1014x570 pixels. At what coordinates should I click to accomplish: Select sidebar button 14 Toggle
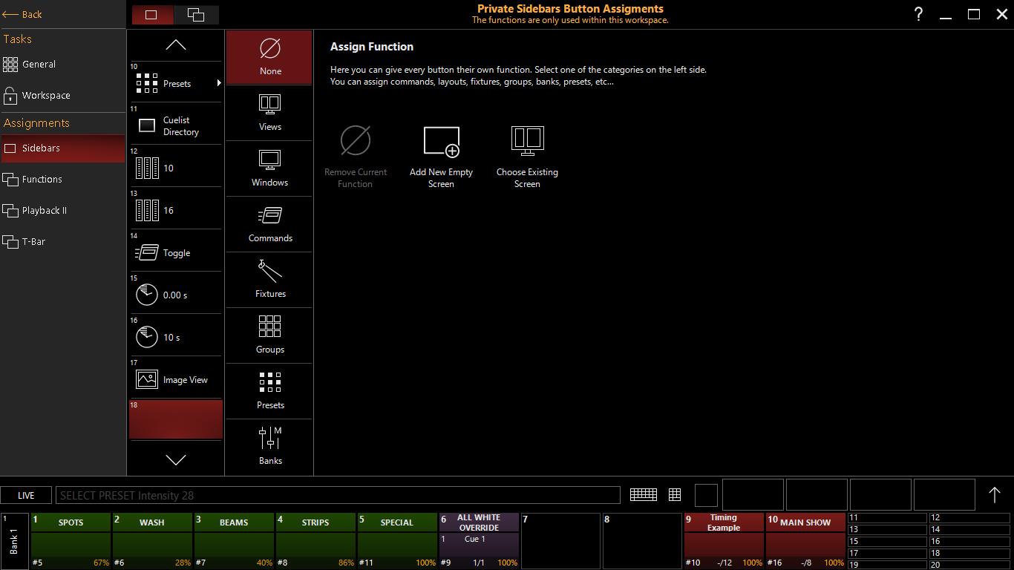(x=176, y=251)
